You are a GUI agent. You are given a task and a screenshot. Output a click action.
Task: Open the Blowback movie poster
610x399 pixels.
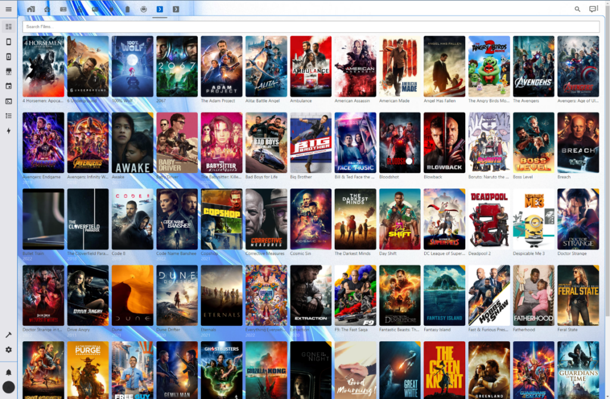[x=444, y=143]
